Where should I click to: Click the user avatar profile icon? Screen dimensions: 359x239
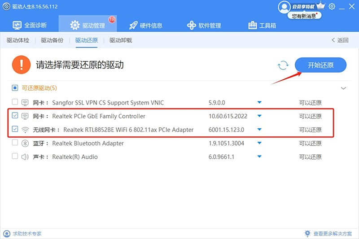[284, 7]
